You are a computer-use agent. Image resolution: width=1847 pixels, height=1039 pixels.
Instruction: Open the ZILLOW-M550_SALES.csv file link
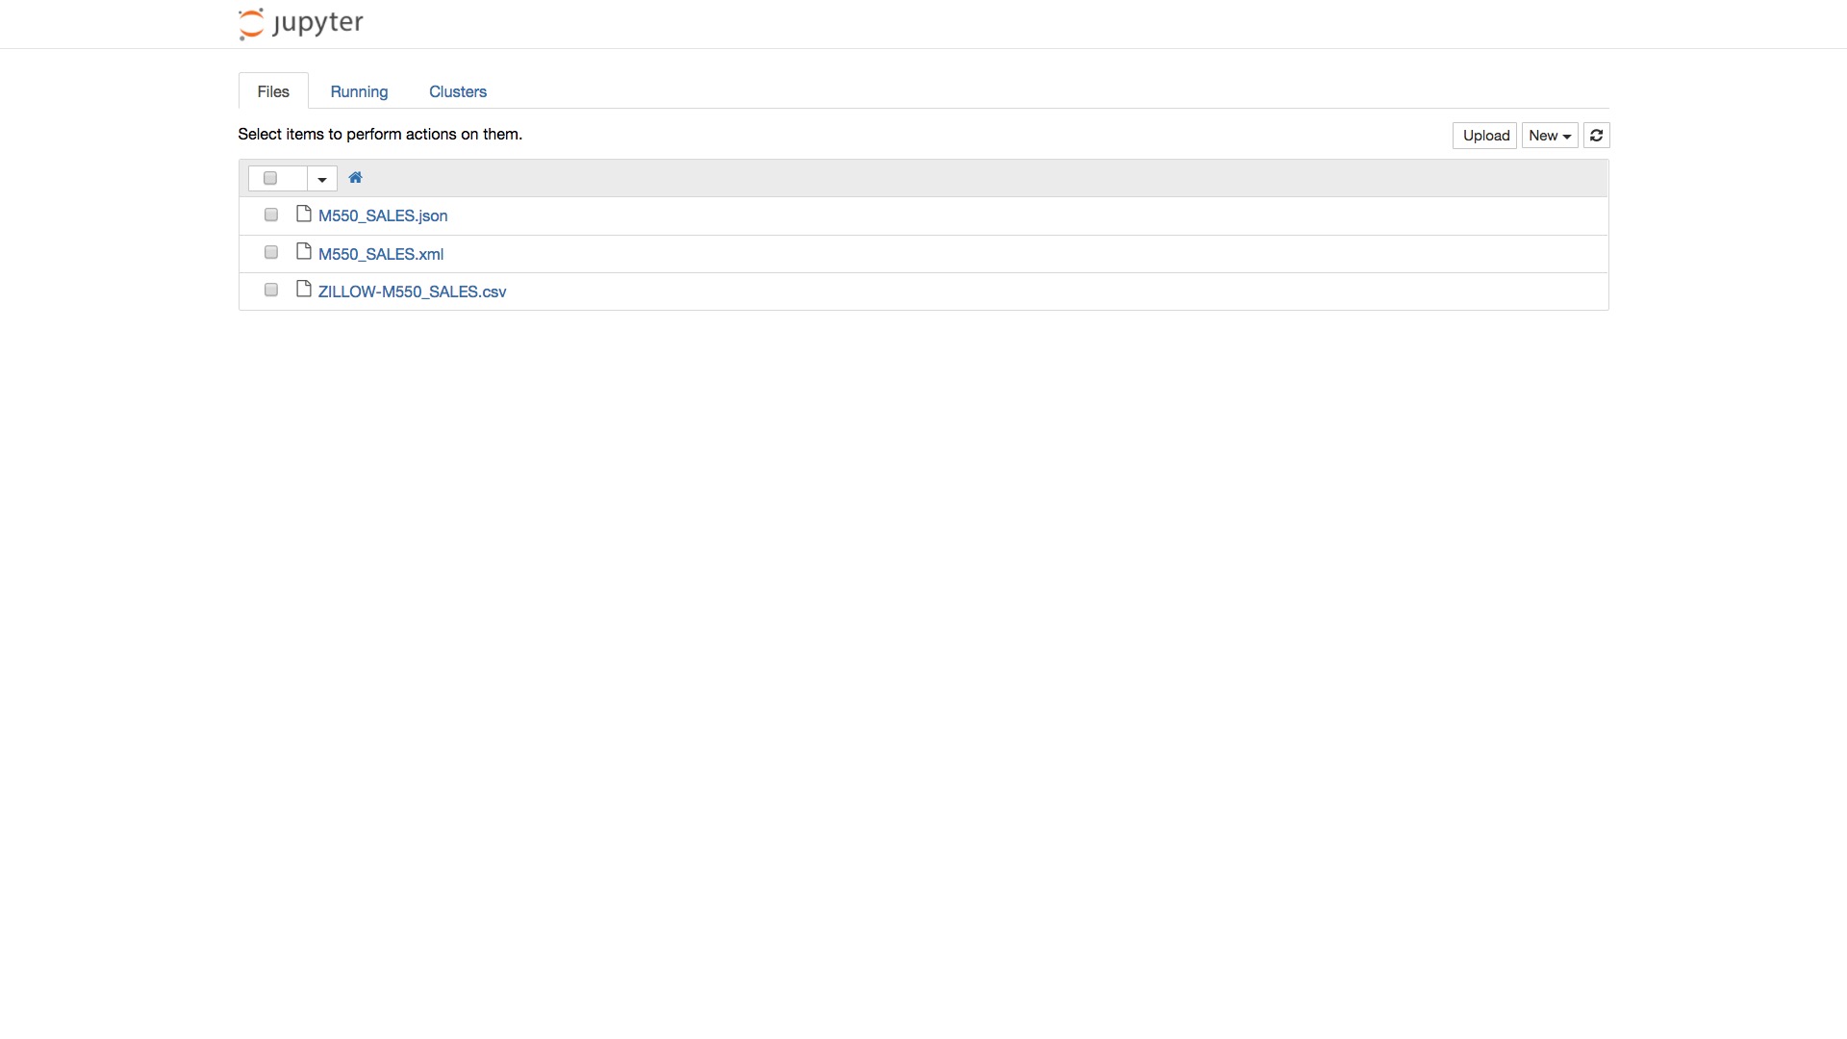pos(412,291)
